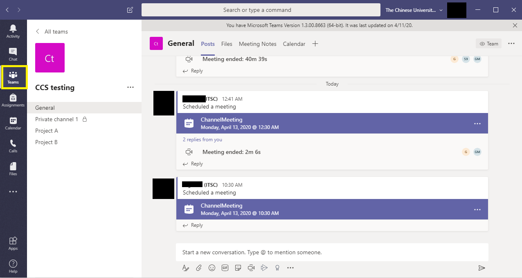Click the Meeting ended 2m 6s text
The image size is (522, 278).
pos(232,152)
